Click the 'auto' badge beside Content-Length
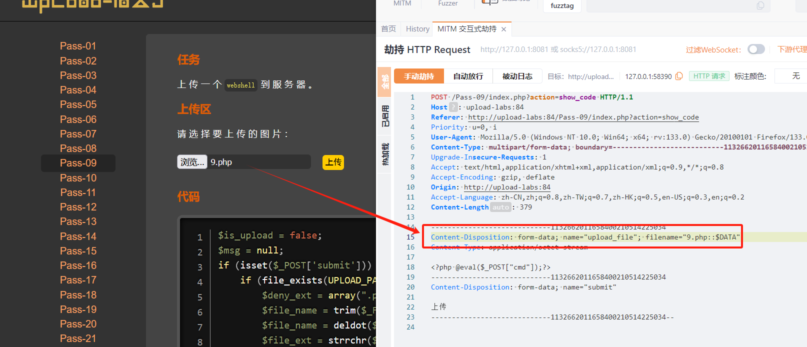 click(x=500, y=207)
